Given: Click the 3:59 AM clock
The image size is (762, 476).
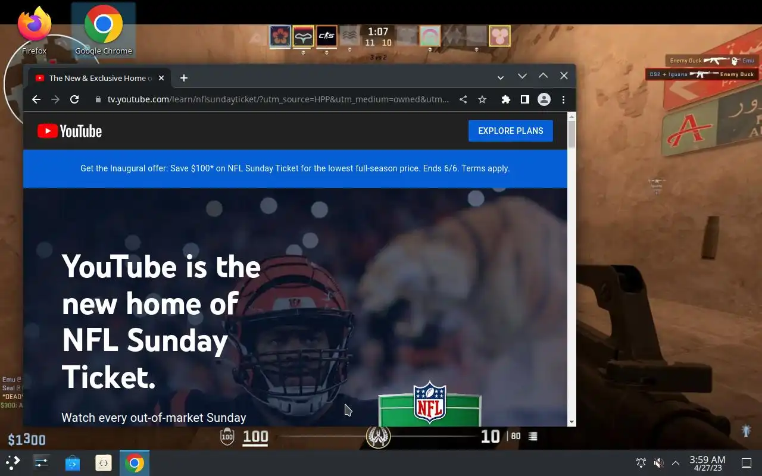Looking at the screenshot, I should [707, 463].
